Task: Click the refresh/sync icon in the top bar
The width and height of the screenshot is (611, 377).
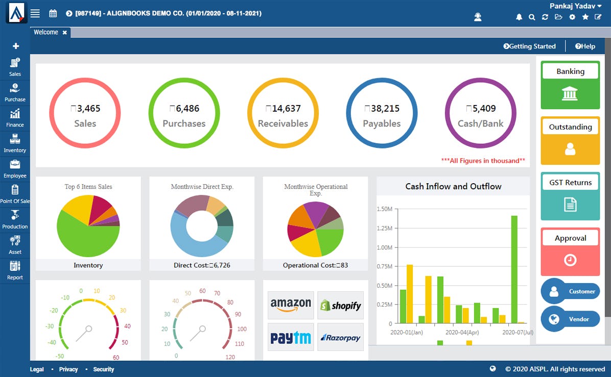Action: point(545,17)
